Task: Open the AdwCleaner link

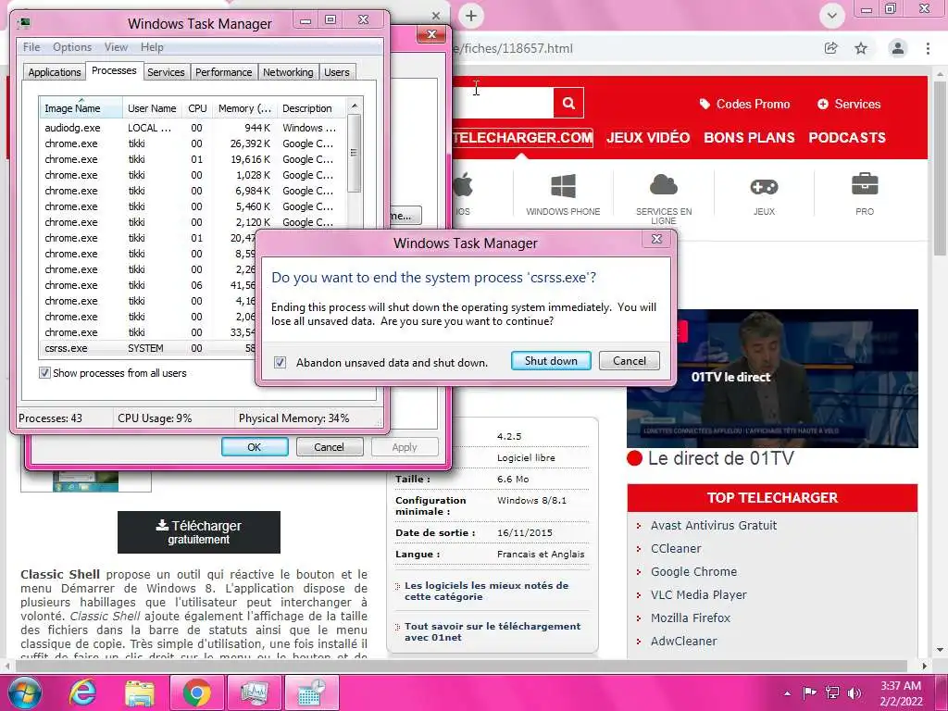Action: tap(684, 641)
